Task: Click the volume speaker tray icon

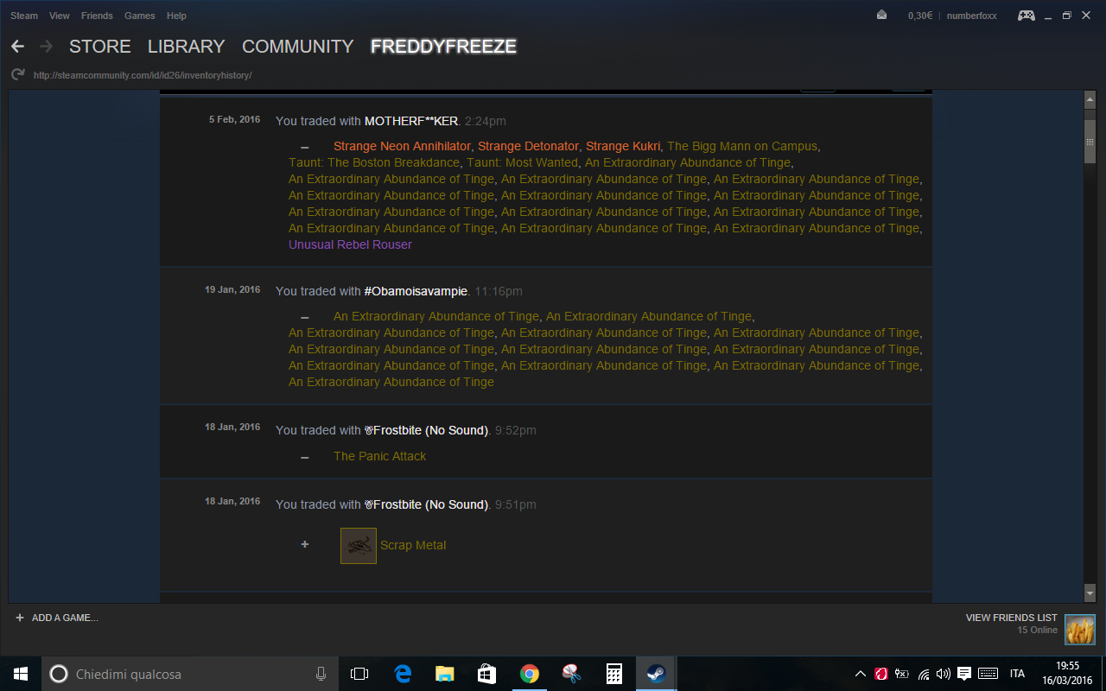Action: 943,674
